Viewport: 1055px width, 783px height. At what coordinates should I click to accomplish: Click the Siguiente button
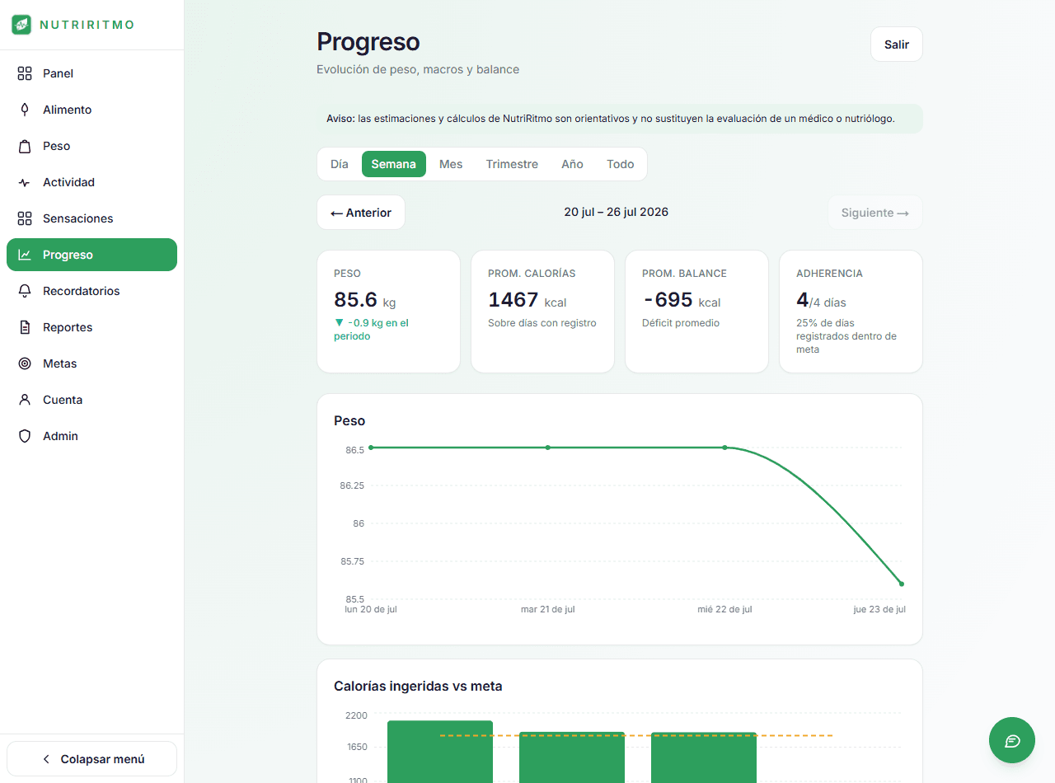(875, 213)
